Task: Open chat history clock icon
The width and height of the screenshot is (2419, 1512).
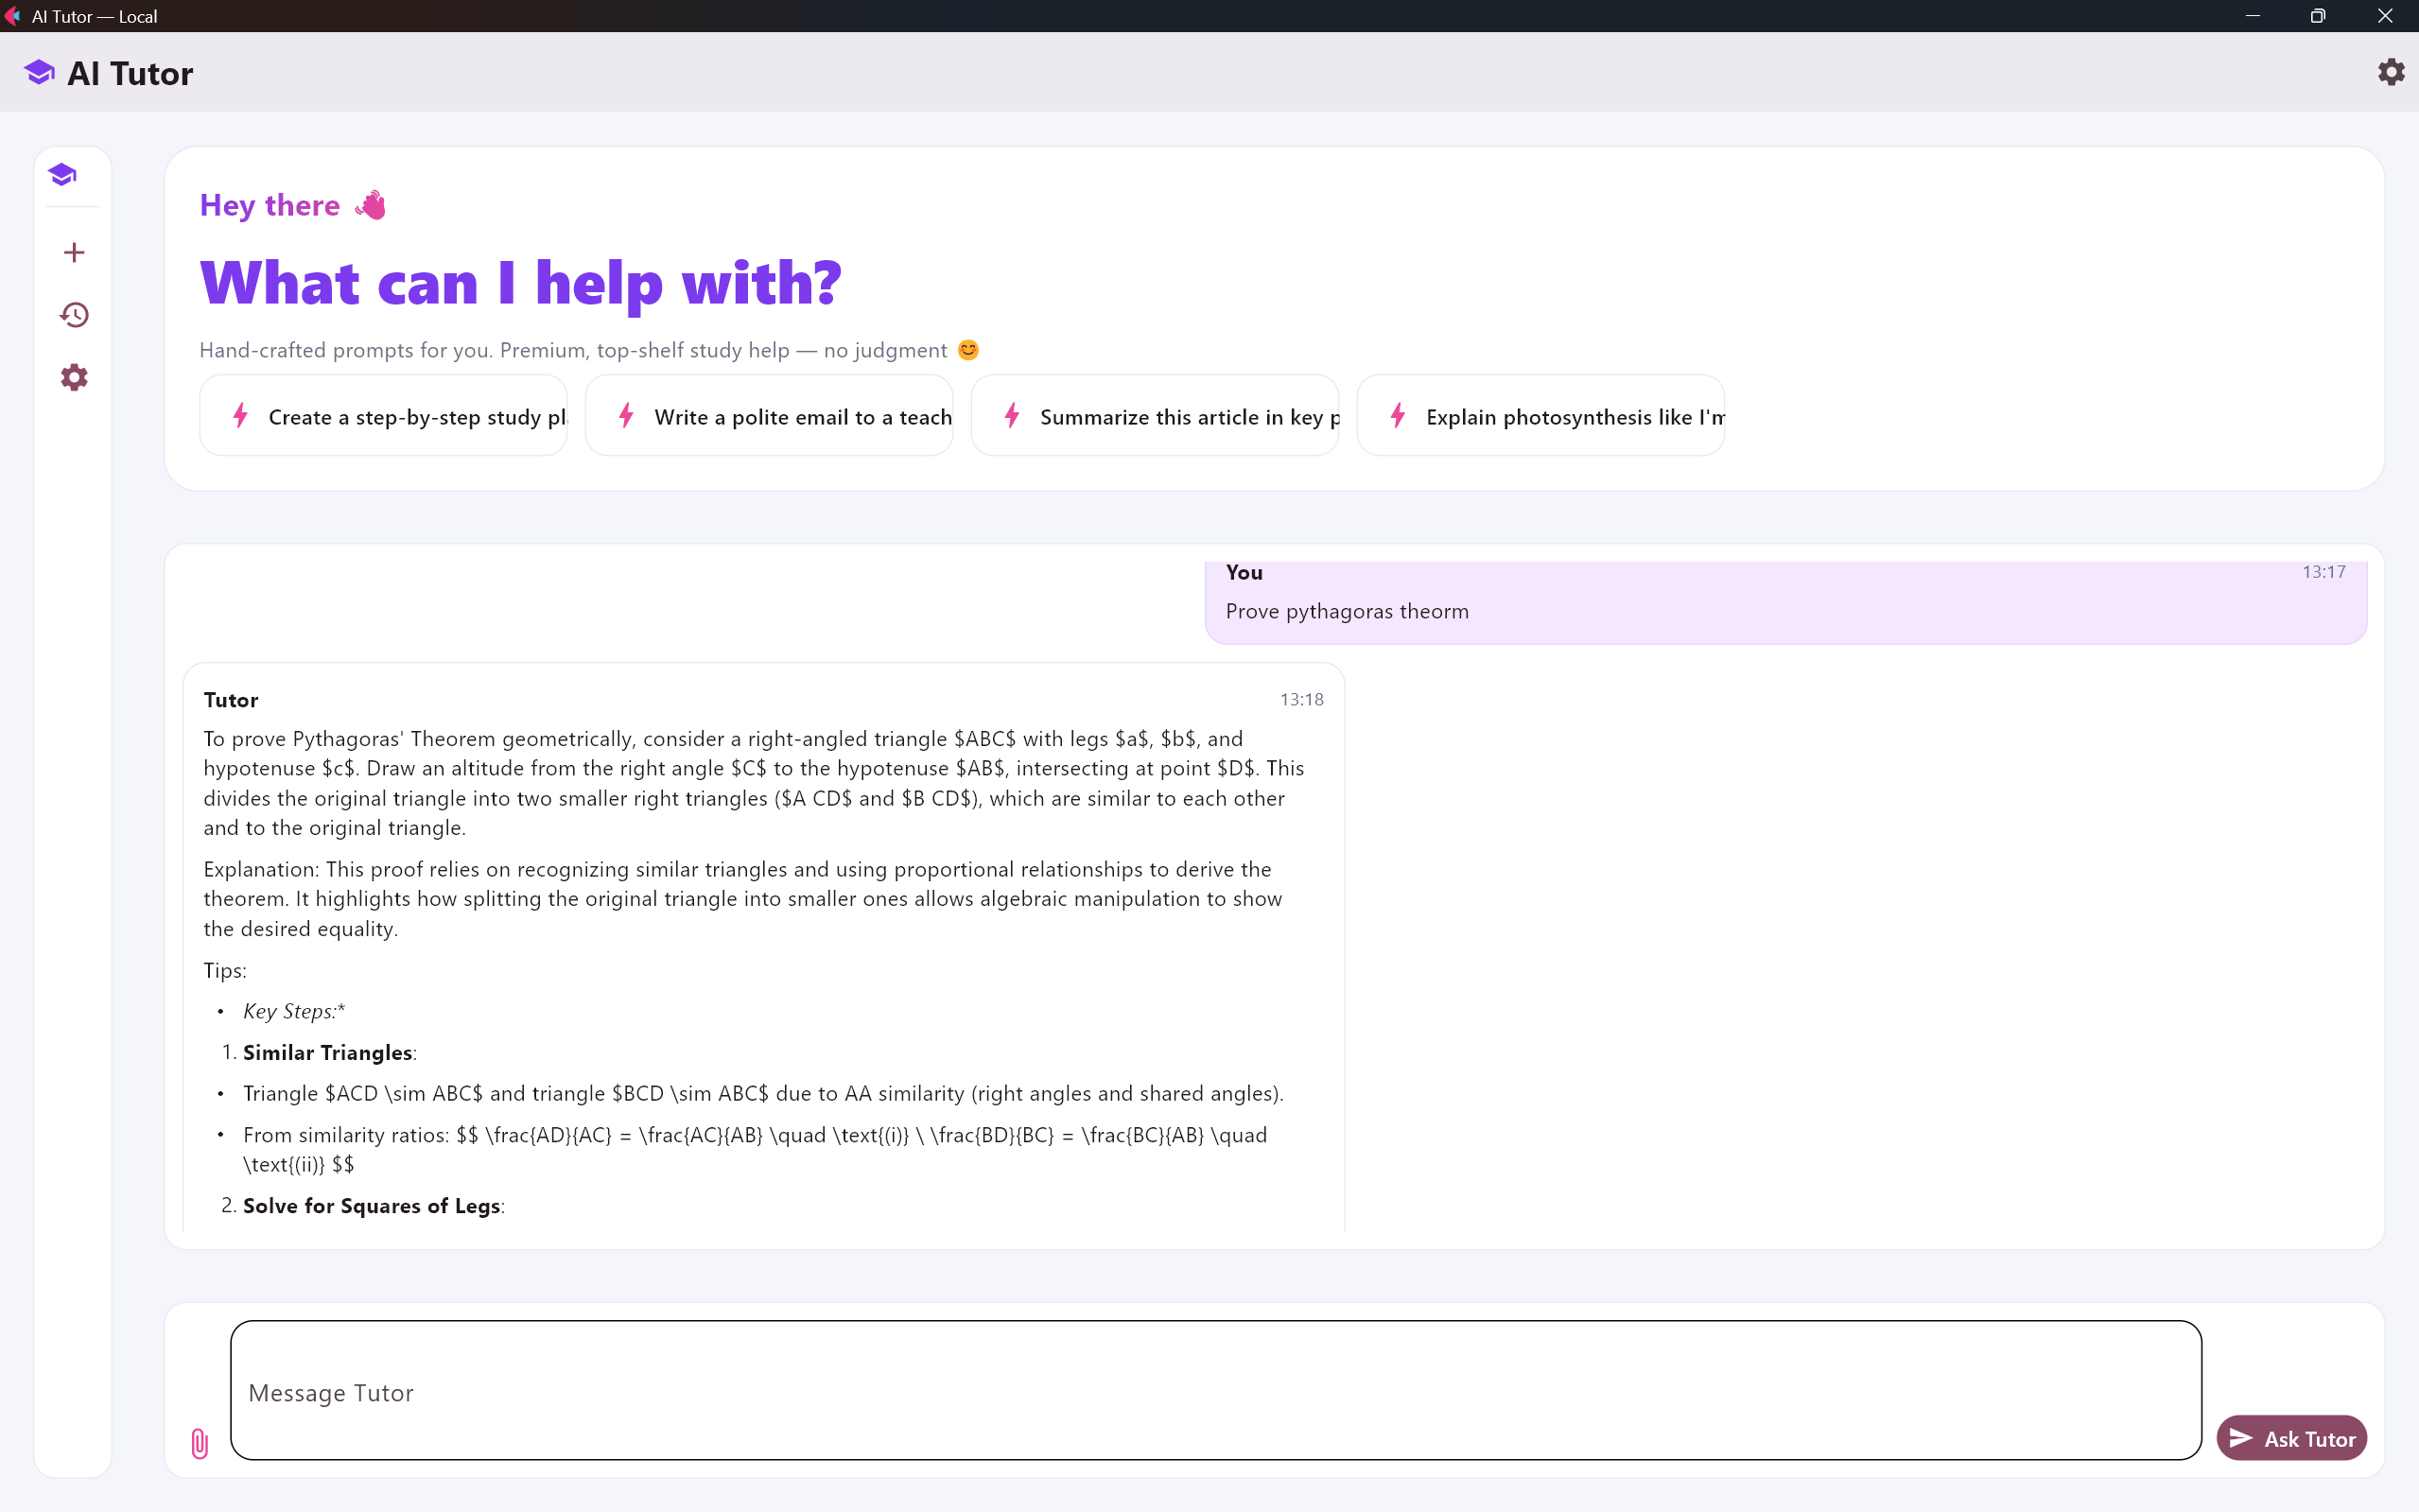Action: click(73, 315)
